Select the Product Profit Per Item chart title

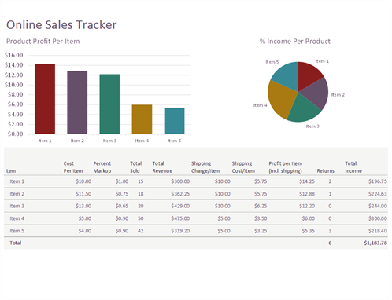[43, 42]
